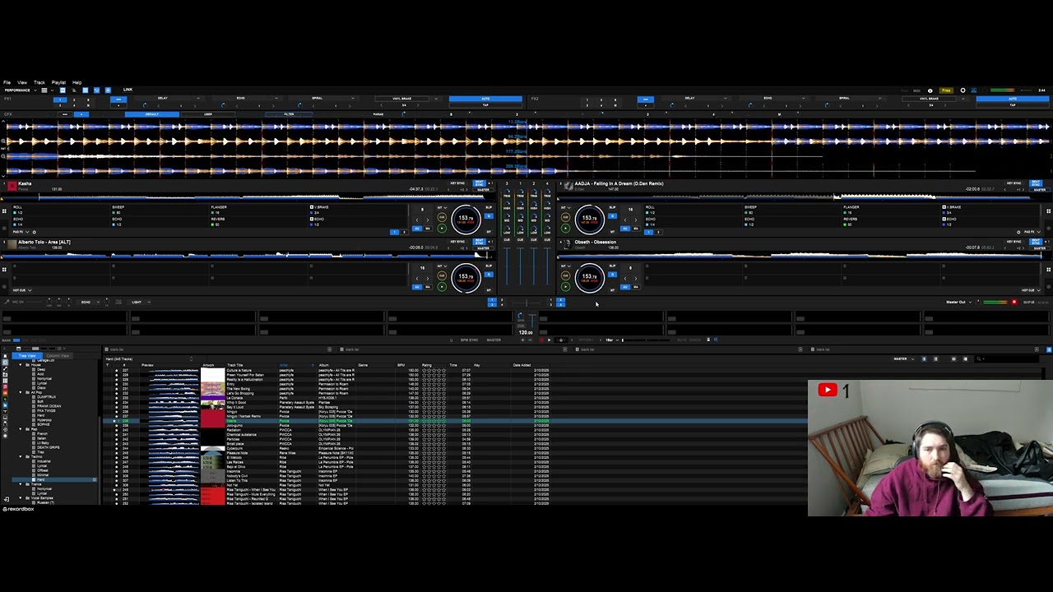Click FX1 AUTO BPM button
This screenshot has width=1053, height=592.
coord(485,98)
